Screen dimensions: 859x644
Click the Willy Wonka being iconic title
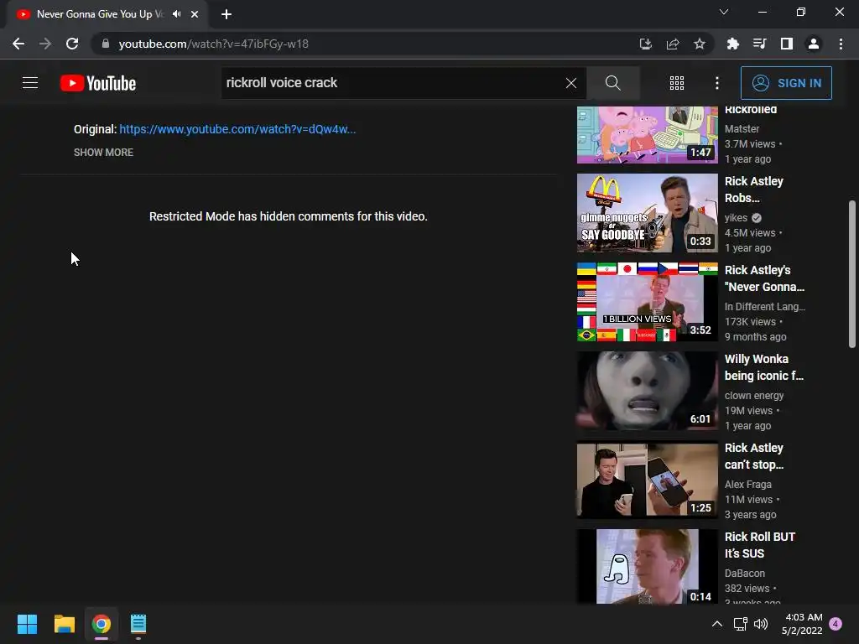(764, 367)
